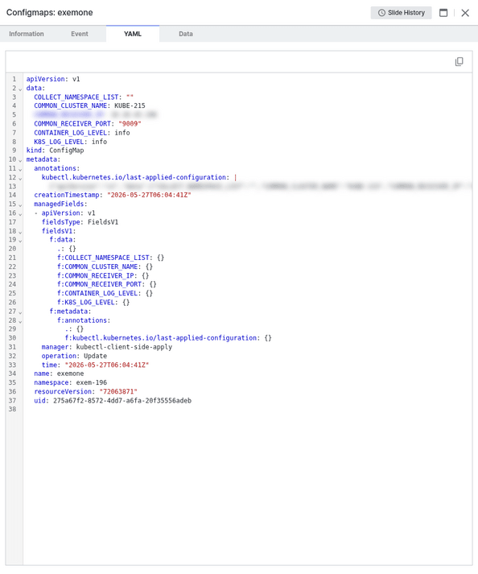Collapse the metadata block at line 10
Viewport: 478px width, 574px height.
pos(20,160)
